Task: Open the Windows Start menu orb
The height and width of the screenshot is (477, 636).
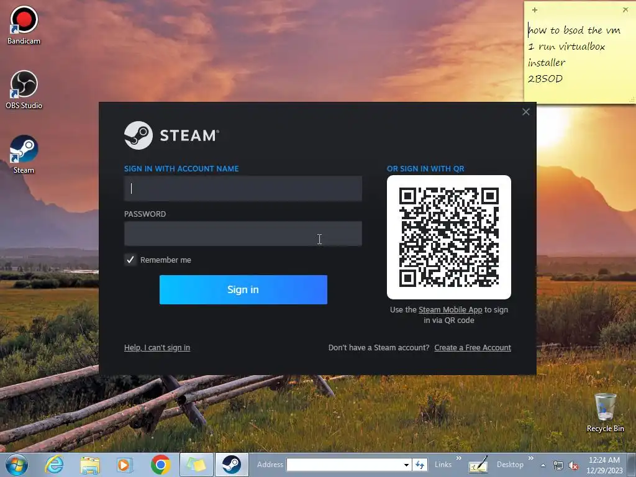Action: click(x=17, y=465)
